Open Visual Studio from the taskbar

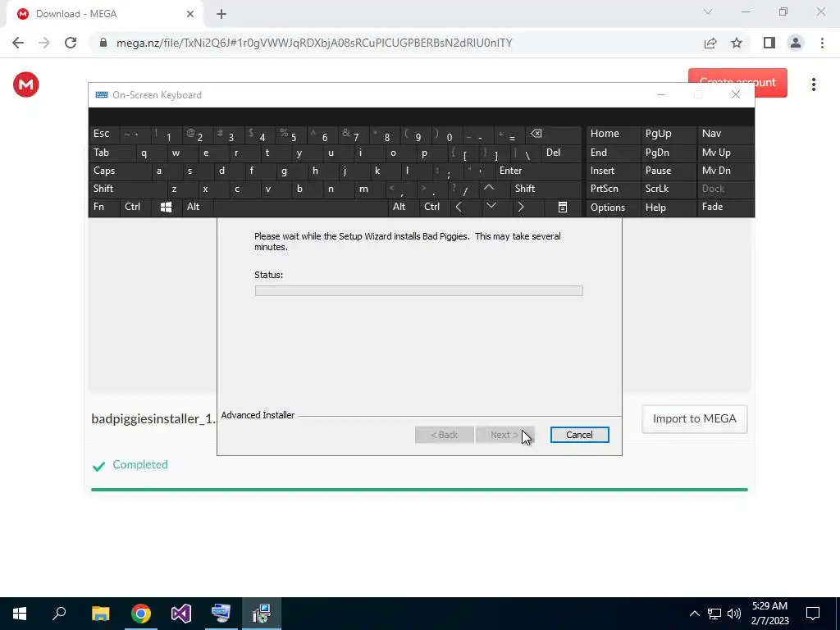[180, 614]
